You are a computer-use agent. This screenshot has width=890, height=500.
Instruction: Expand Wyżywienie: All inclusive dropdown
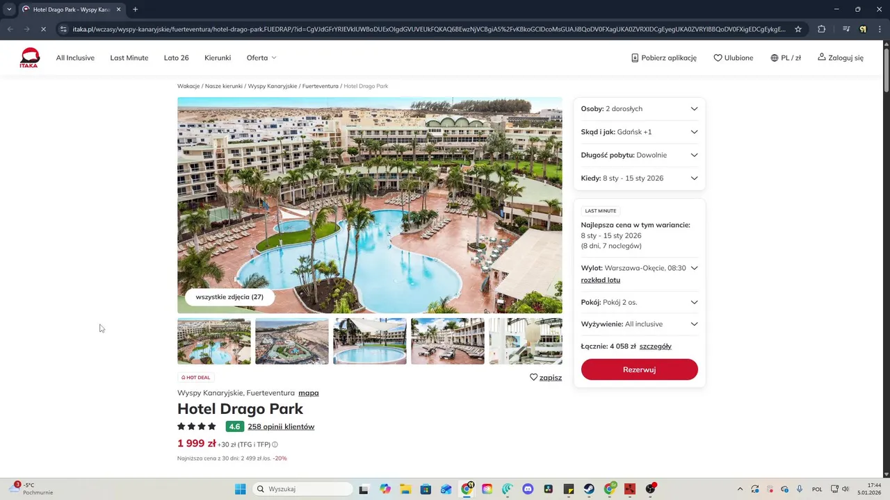coord(639,324)
